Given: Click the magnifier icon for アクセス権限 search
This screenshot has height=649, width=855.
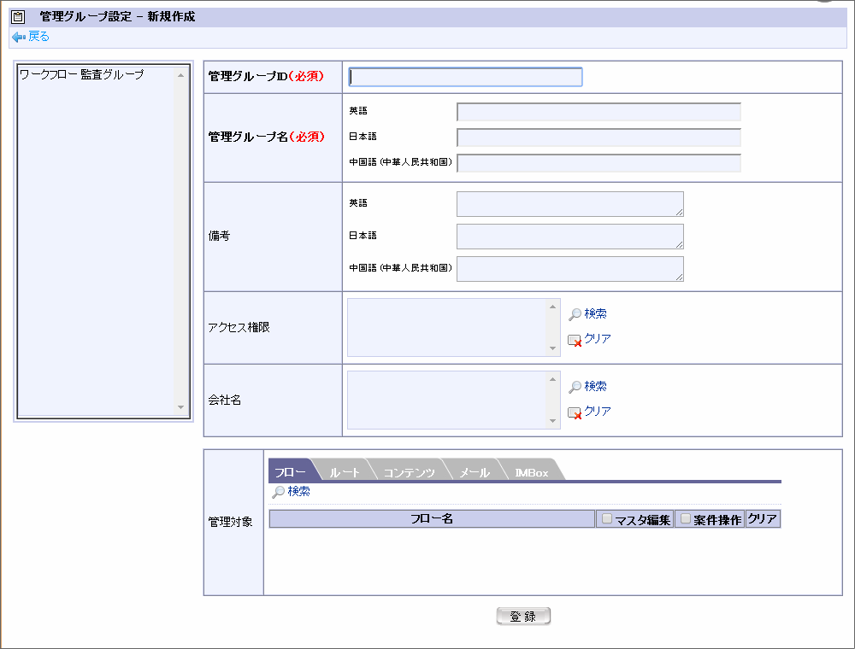Looking at the screenshot, I should point(575,314).
